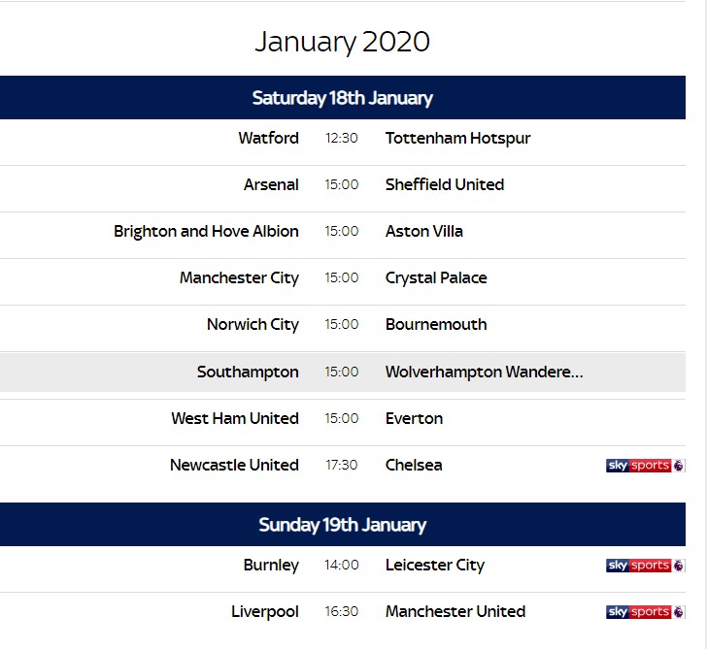Open the Chelsea team link
Viewport: 707px width, 649px height.
pyautogui.click(x=414, y=465)
